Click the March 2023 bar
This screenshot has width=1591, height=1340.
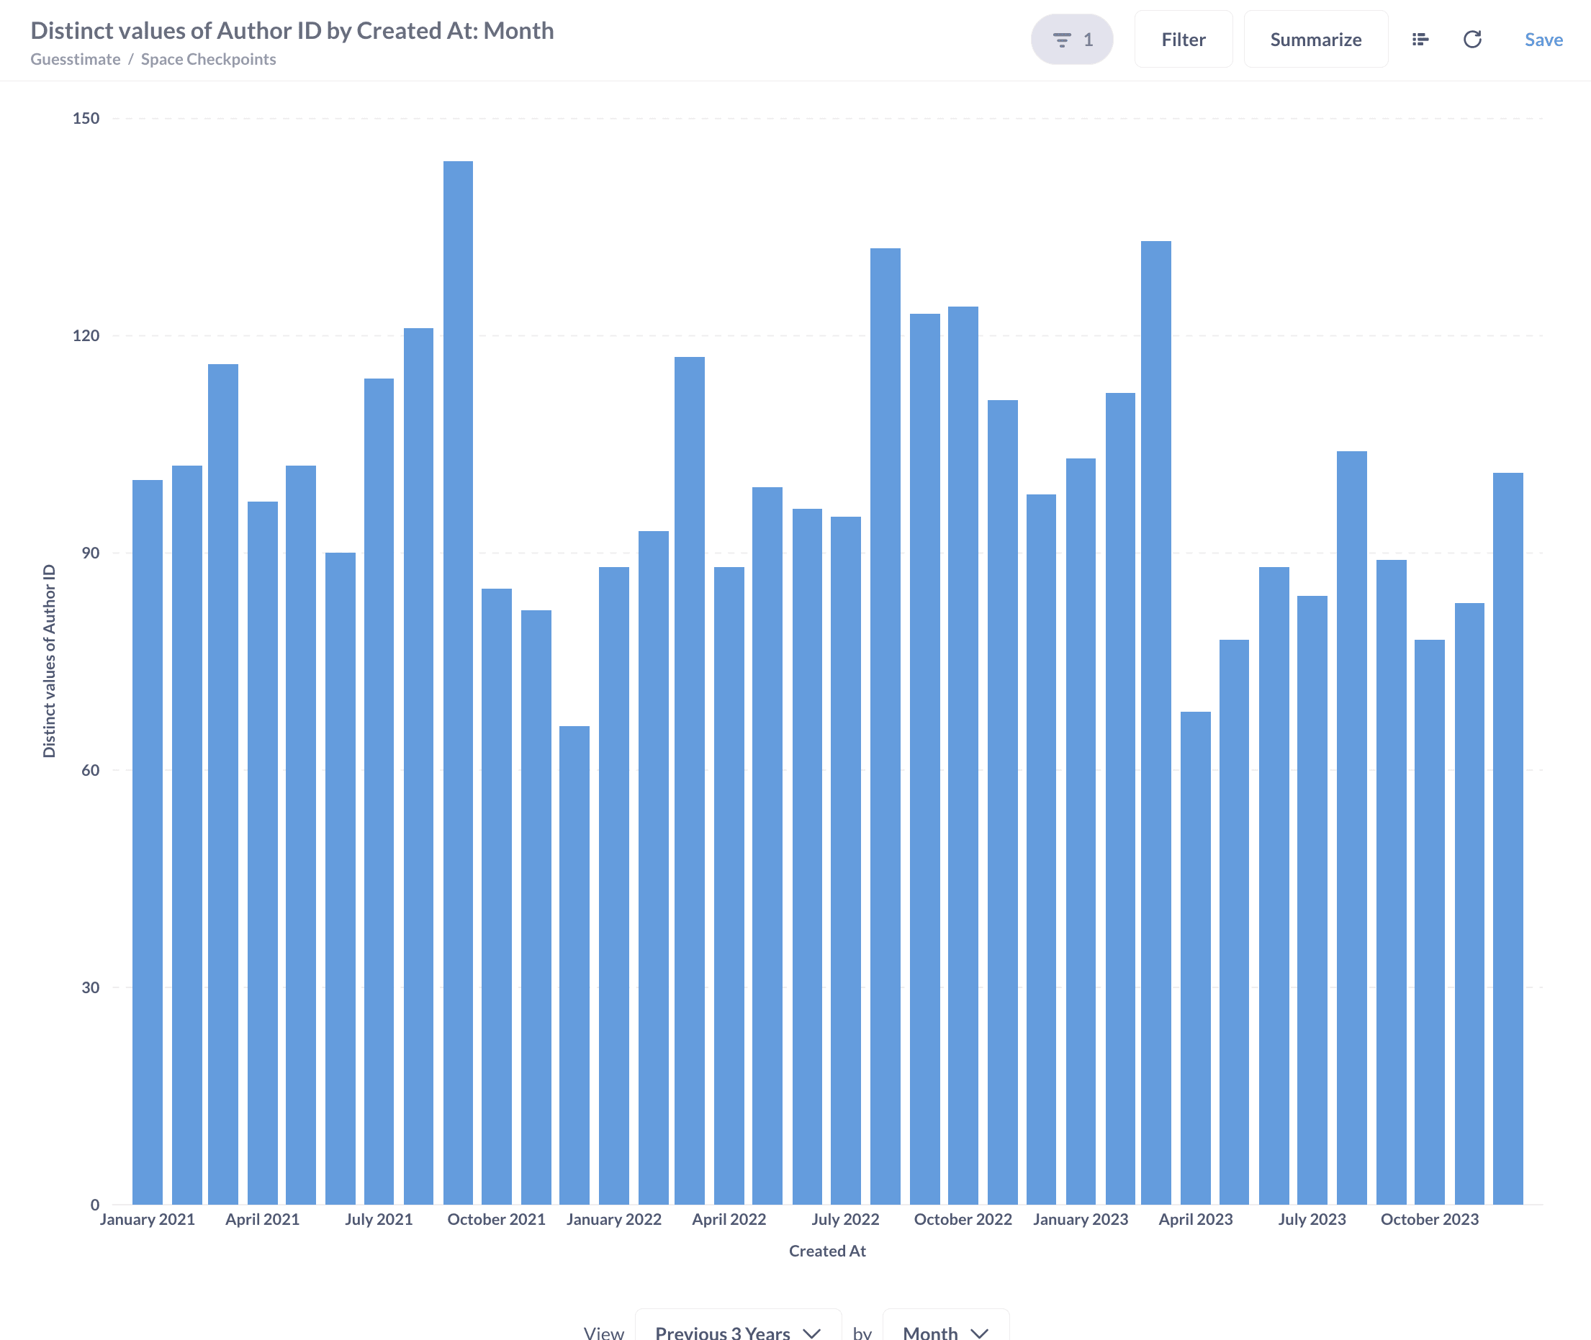click(1155, 722)
